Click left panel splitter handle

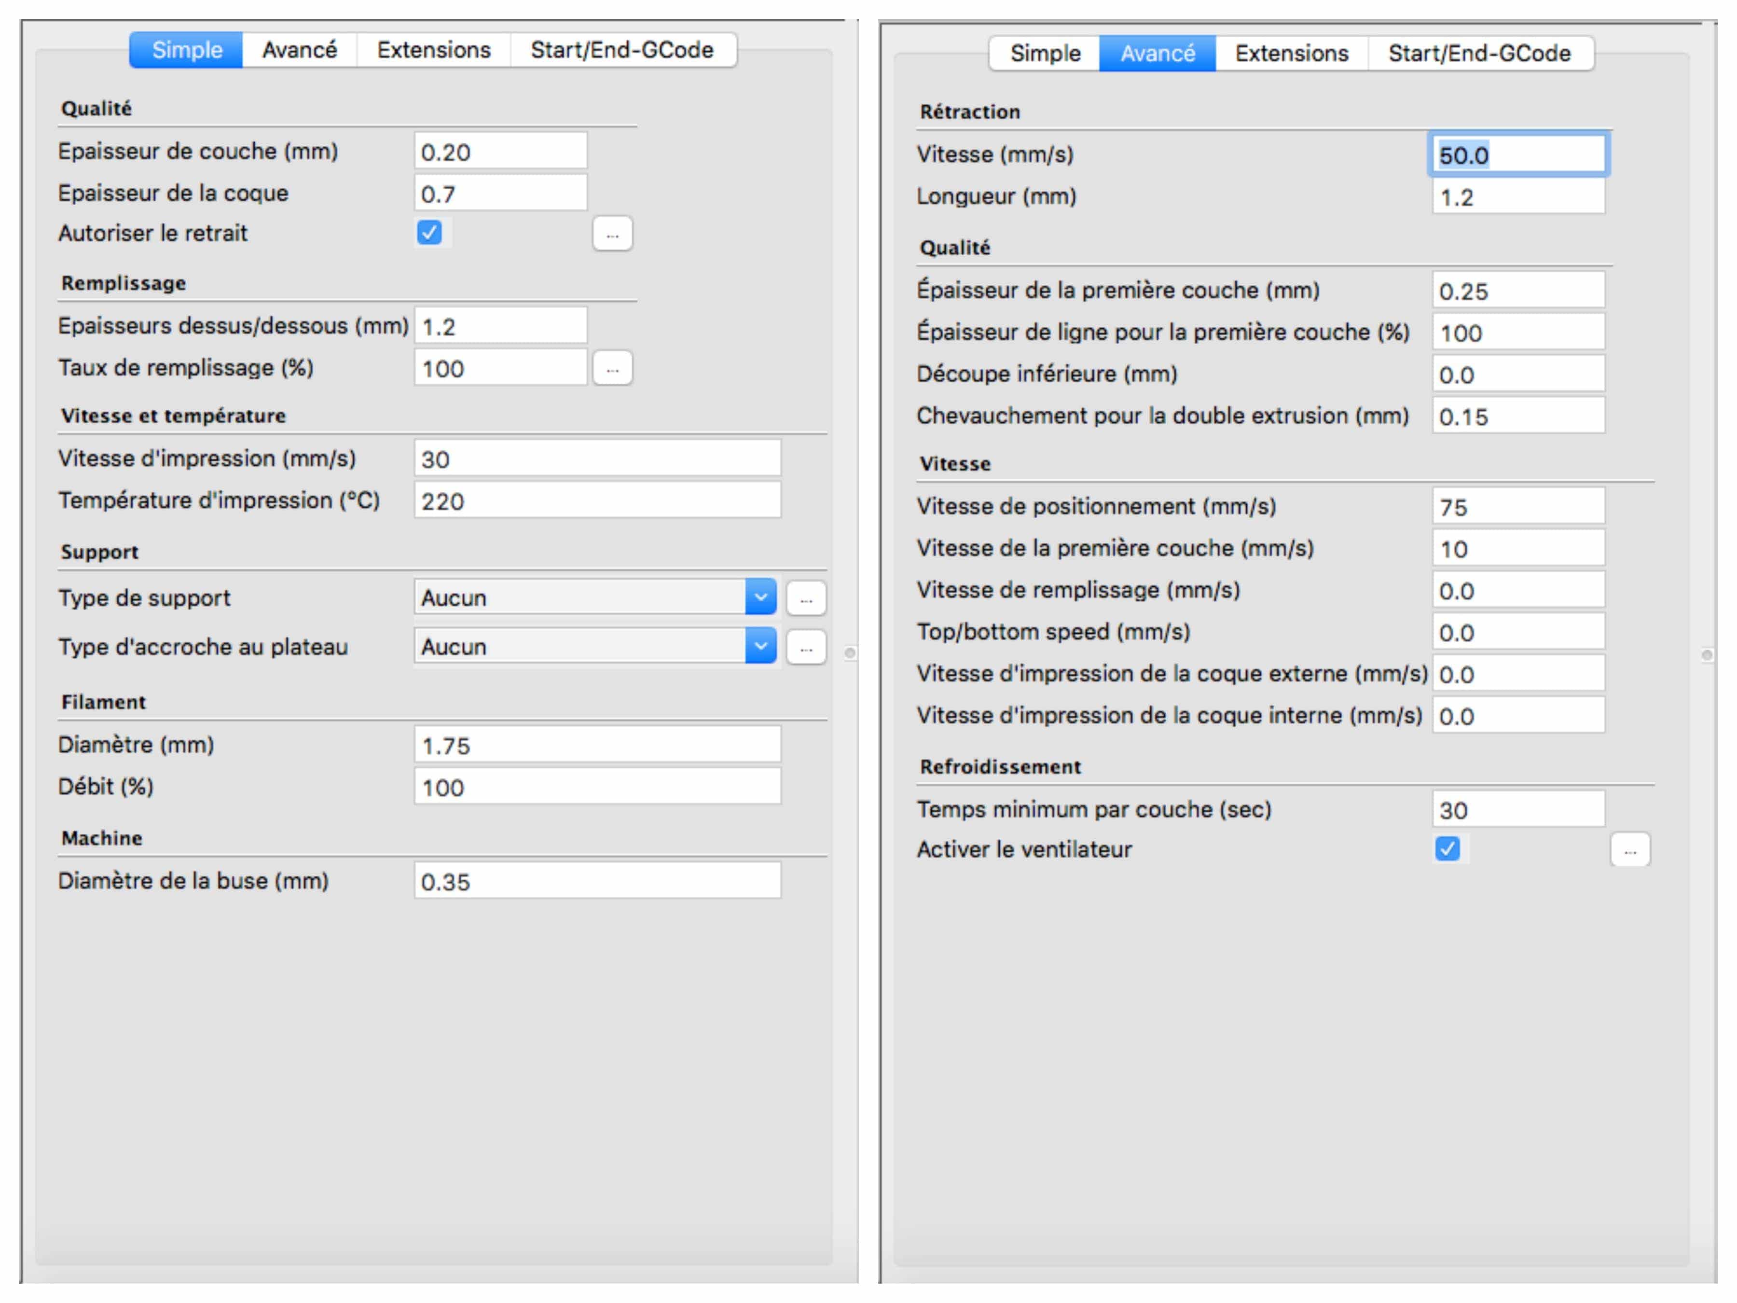[850, 652]
